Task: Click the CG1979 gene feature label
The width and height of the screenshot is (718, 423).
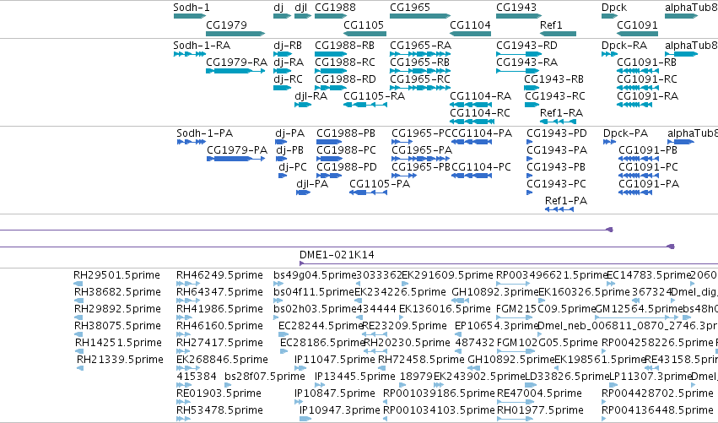Action: (226, 24)
